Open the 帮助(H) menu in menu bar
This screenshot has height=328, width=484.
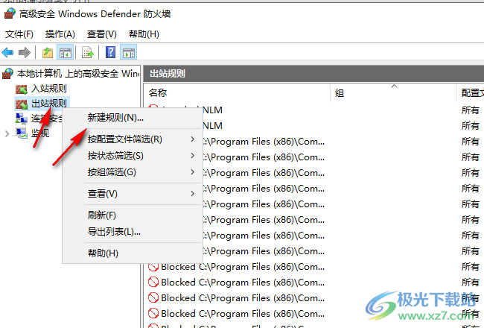(144, 34)
